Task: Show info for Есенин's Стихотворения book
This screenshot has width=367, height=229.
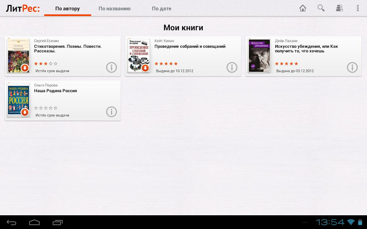Action: pos(111,67)
